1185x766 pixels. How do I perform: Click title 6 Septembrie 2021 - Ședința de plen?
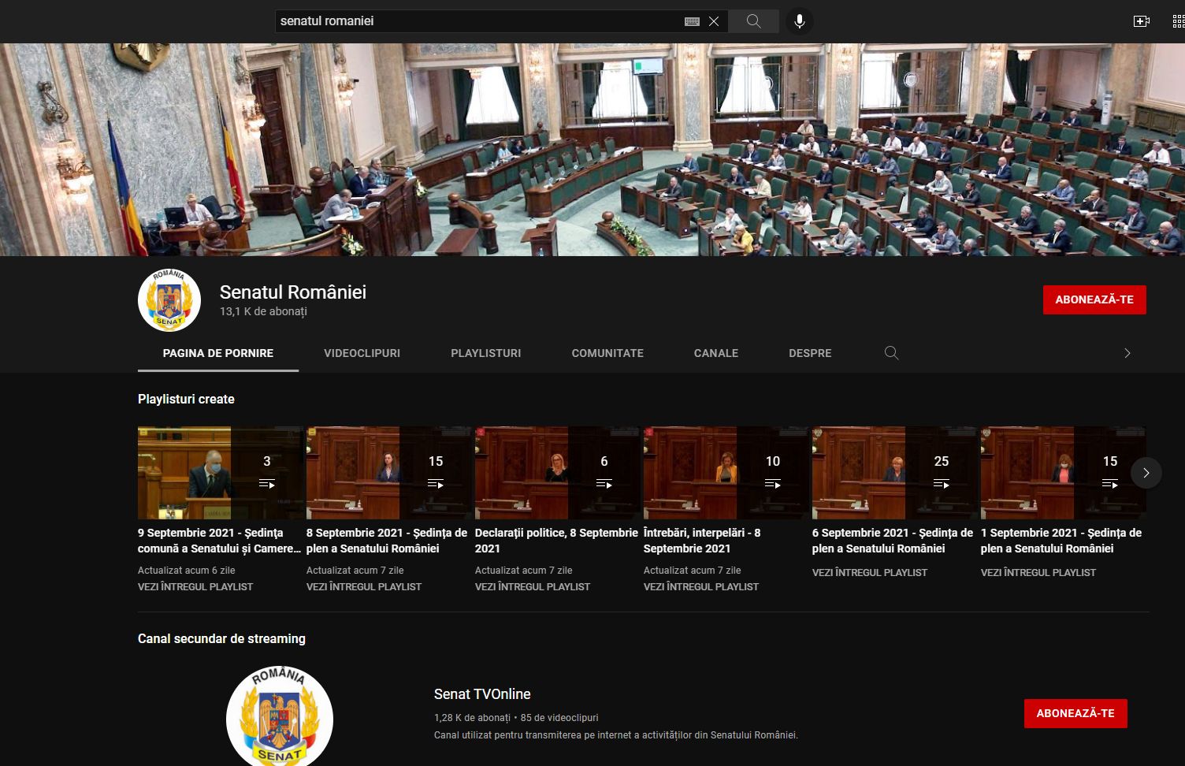pyautogui.click(x=893, y=541)
